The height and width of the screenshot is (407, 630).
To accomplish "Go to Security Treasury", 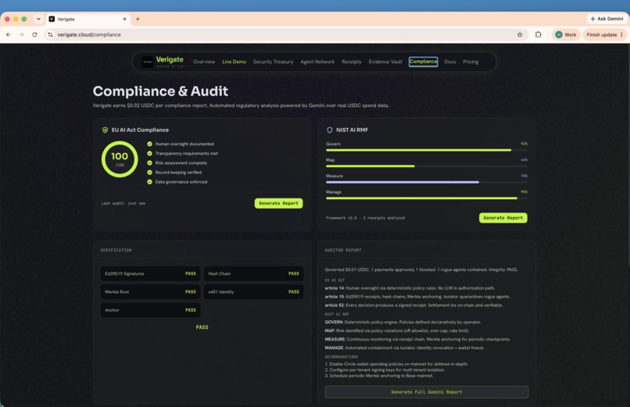I will (274, 62).
